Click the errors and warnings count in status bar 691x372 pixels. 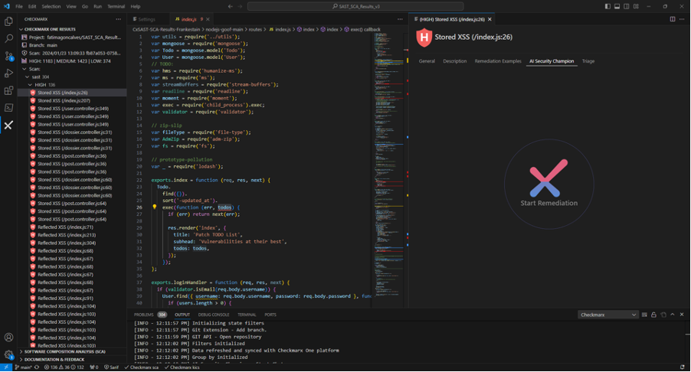[64, 367]
